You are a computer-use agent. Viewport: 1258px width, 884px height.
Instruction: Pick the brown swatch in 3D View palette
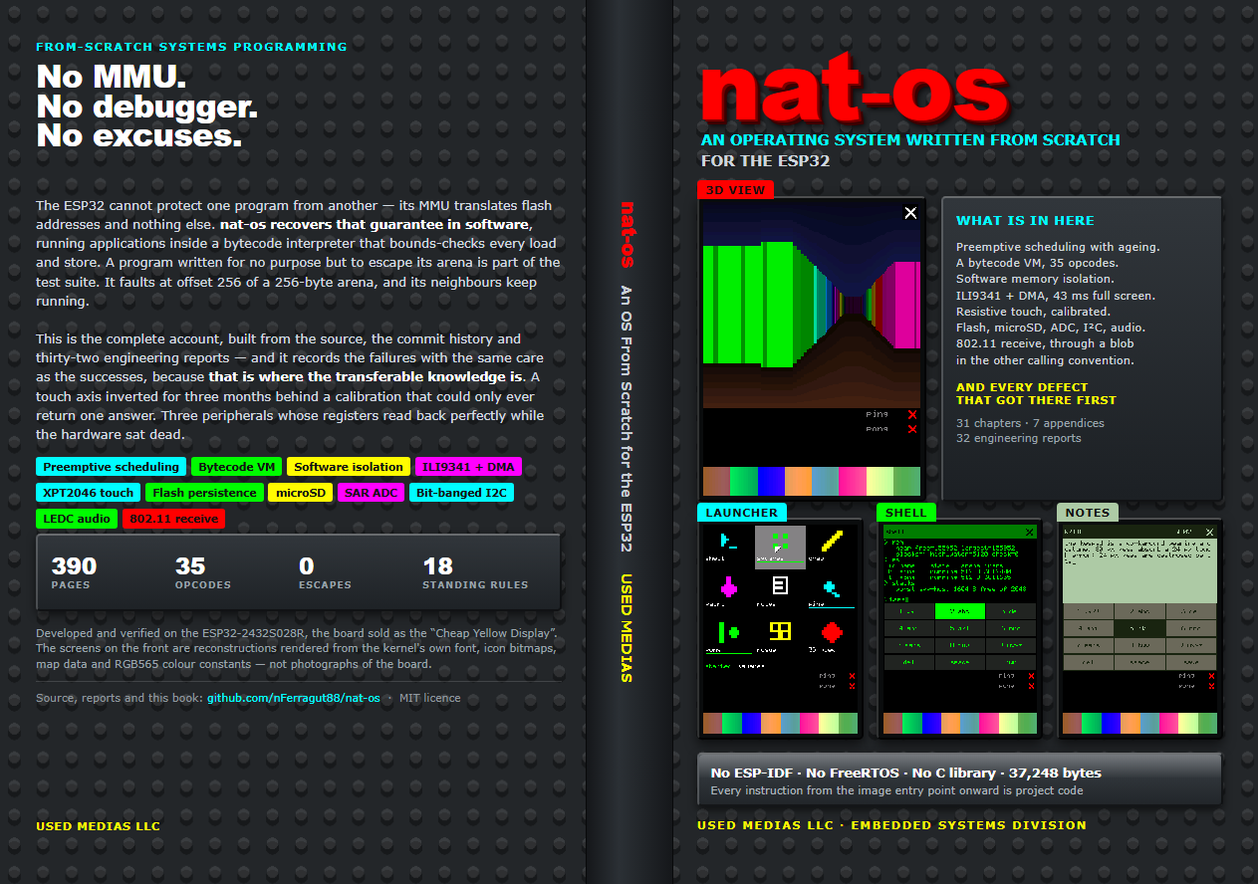coord(716,481)
